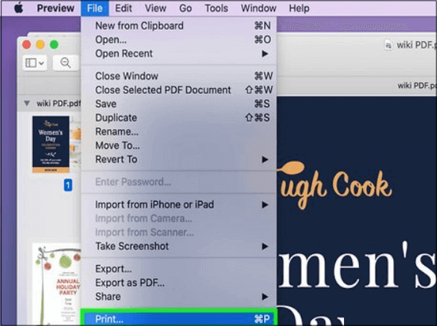Open the Edit menu
The width and height of the screenshot is (437, 326).
pyautogui.click(x=124, y=8)
